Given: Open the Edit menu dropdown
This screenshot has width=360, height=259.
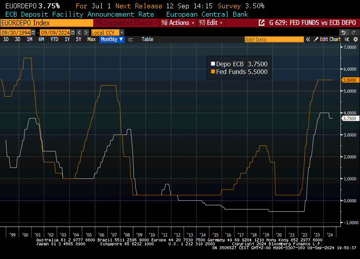Looking at the screenshot, I should click(x=210, y=22).
